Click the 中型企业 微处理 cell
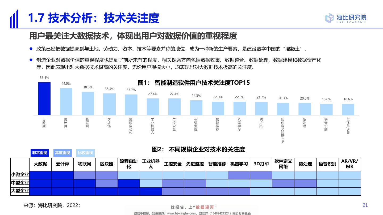Screen dimensions: 383x215 pos(305,183)
